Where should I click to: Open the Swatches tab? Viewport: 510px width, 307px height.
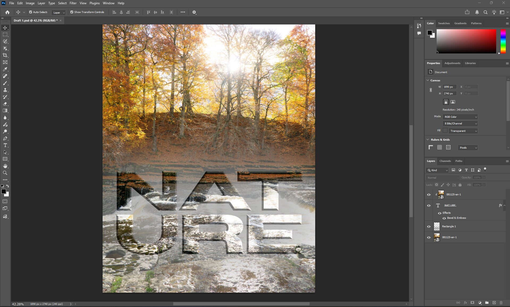[x=444, y=23]
